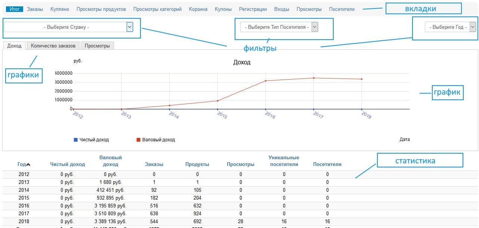Click the 2017 data point on chart

coord(313,78)
